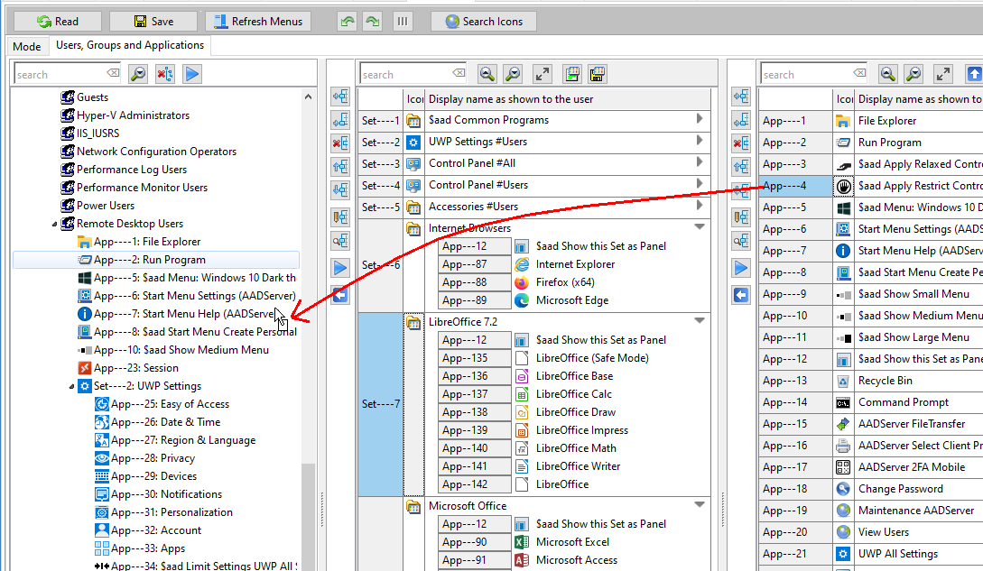This screenshot has height=571, width=983.
Task: Click the blue play arrow above users tree
Action: pos(192,74)
